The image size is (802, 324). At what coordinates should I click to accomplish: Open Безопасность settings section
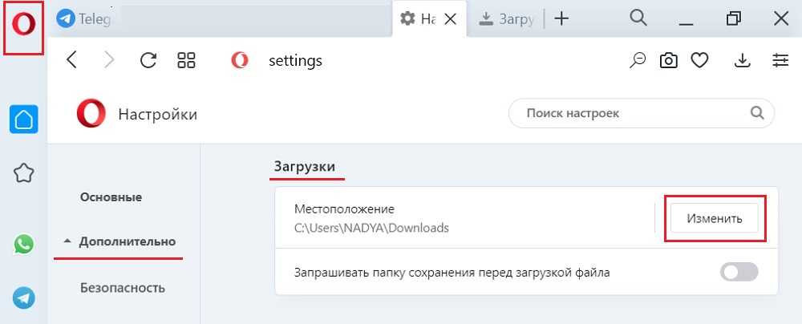click(122, 288)
